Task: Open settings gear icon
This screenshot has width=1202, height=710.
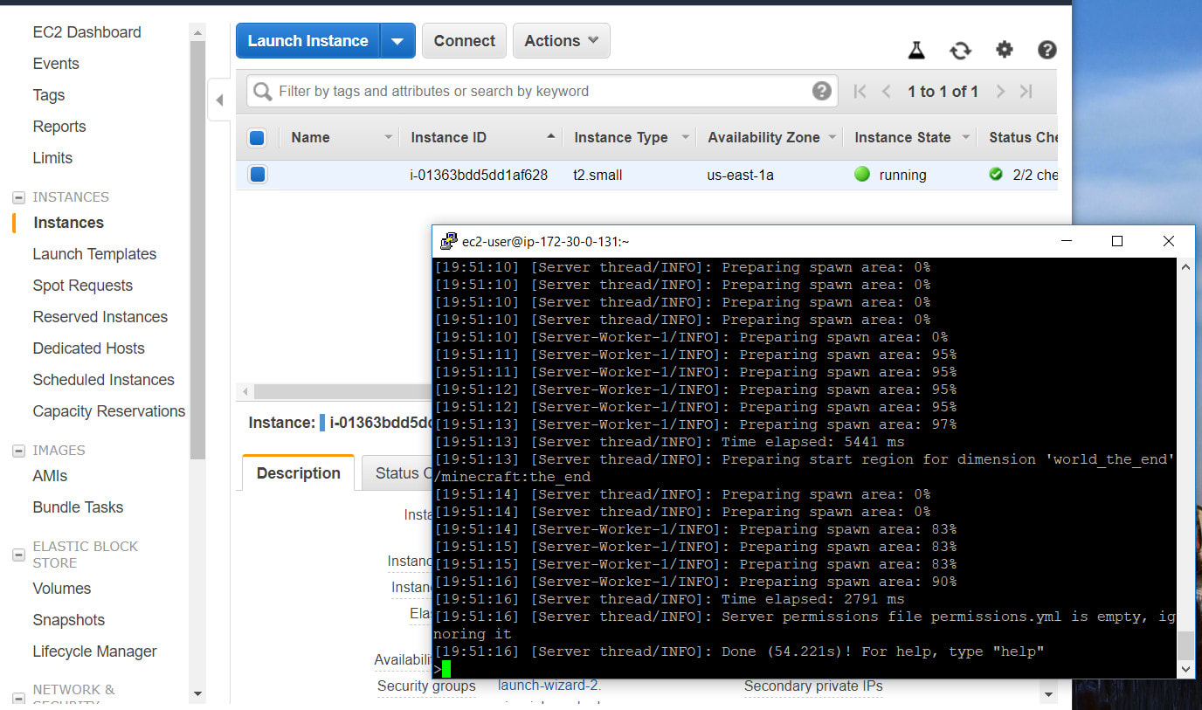Action: coord(1004,50)
